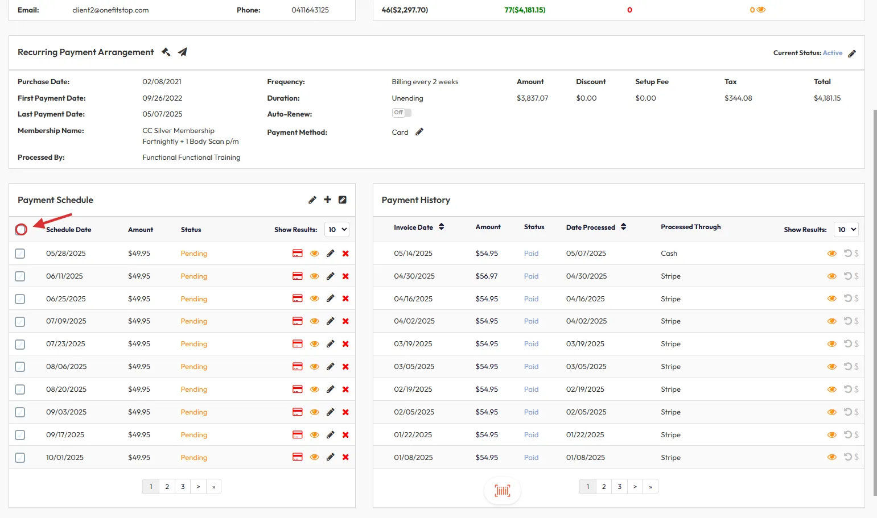Tick the select-all checkbox in Payment Schedule
Viewport: 877px width, 518px height.
[20, 230]
